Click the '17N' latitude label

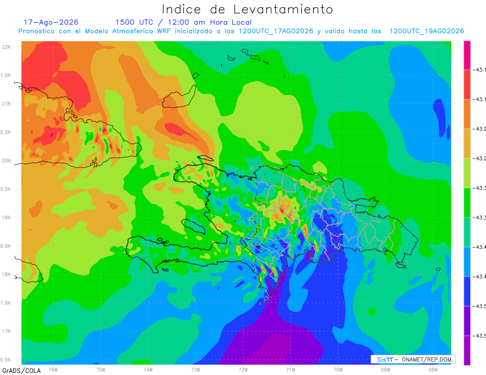click(x=6, y=331)
